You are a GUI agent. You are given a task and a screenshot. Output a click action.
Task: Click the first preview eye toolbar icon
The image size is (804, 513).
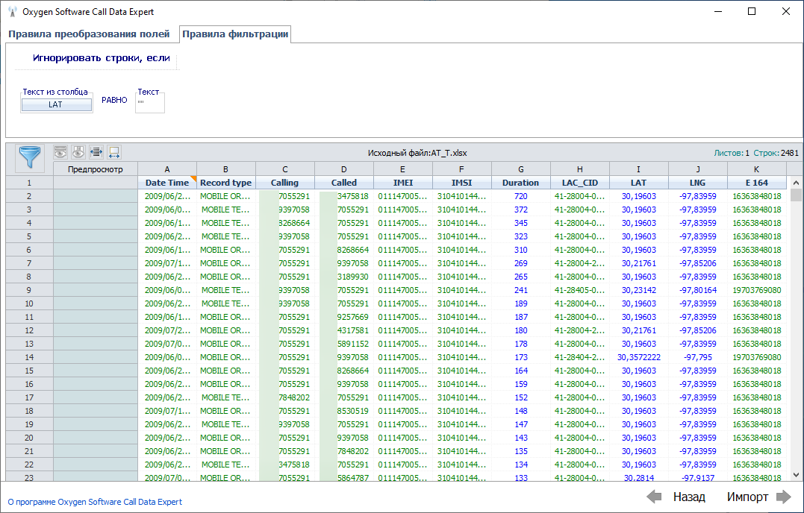[x=60, y=152]
